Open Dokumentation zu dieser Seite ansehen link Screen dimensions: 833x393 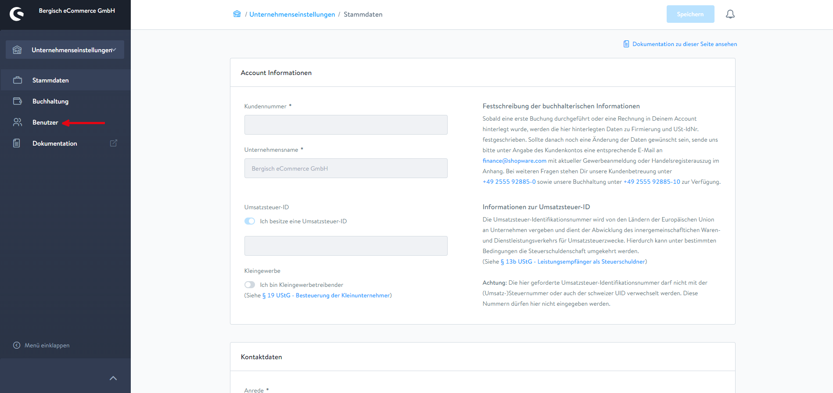click(684, 44)
